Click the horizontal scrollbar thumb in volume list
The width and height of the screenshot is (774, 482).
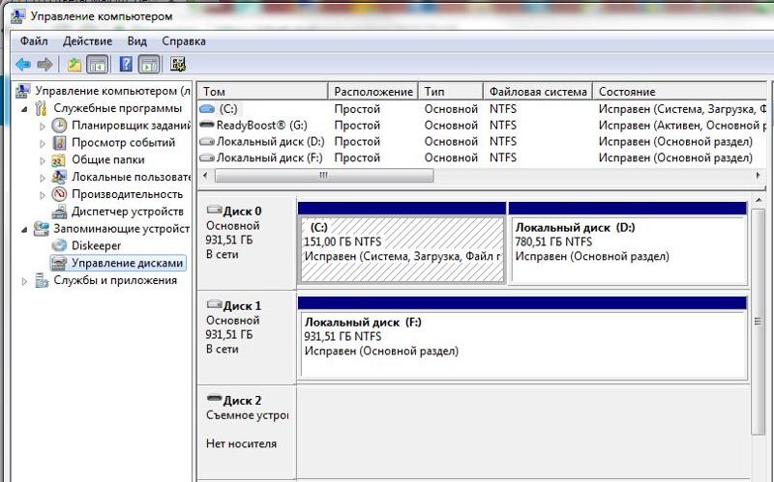(x=324, y=176)
